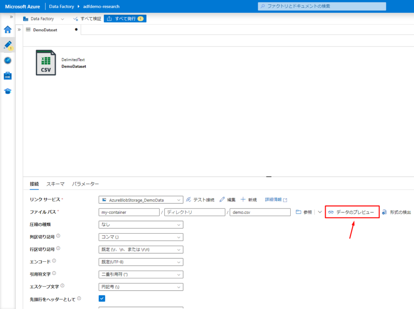Click the 編集 edit pencil button
Screen dimensions: 414x309
click(x=228, y=200)
